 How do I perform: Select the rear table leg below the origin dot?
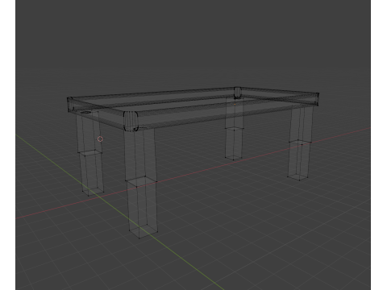click(x=234, y=129)
